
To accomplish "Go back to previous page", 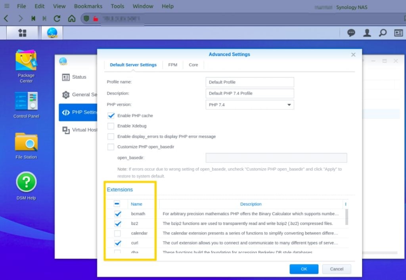I will [x=6, y=18].
